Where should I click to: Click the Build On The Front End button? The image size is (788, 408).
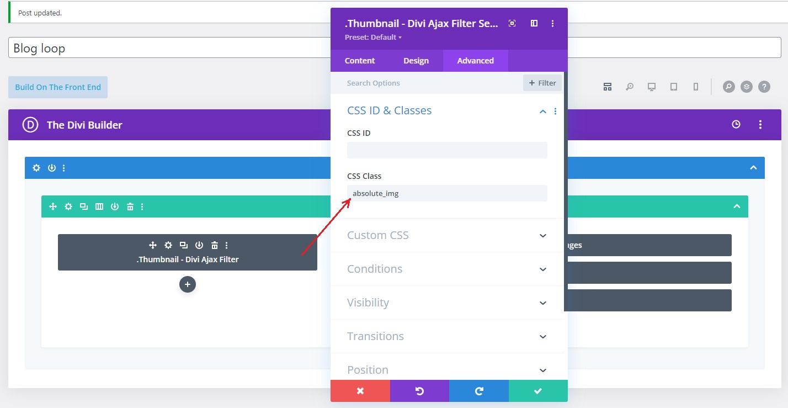(x=58, y=87)
